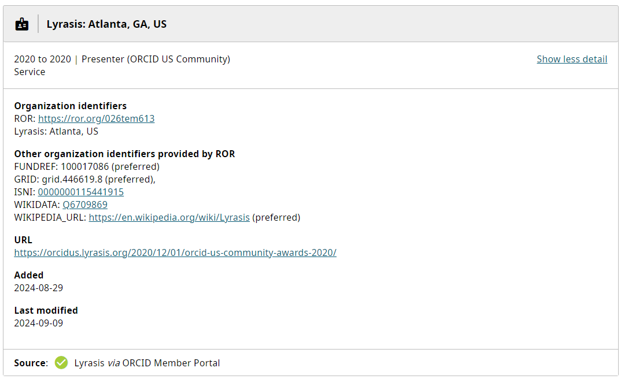Open the ISNI link 0000000115441915
621x379 pixels.
click(80, 192)
